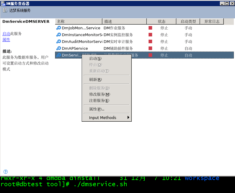Click the DM实例监控服务 description cell
Image resolution: width=235 pixels, height=193 pixels.
coord(118,35)
